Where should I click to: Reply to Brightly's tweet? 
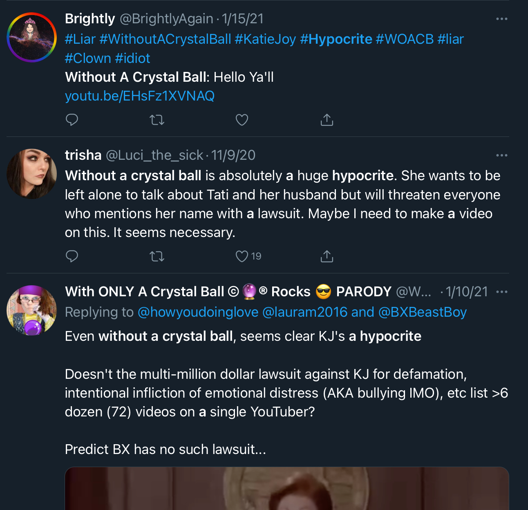[72, 120]
